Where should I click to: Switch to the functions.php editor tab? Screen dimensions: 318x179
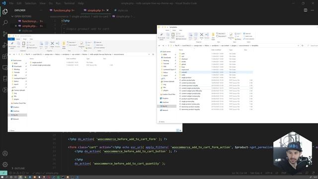(x=62, y=10)
